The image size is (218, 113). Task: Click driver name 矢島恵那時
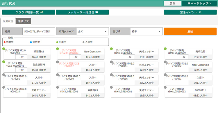coord(39,65)
